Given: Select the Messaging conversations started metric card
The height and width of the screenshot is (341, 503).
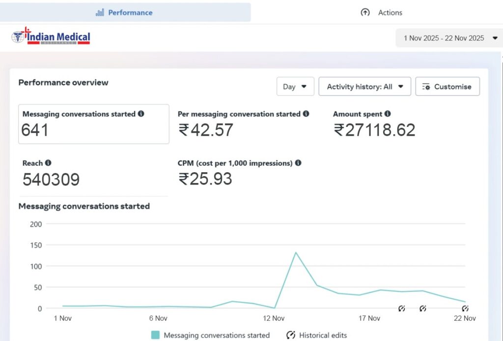Looking at the screenshot, I should click(x=93, y=124).
